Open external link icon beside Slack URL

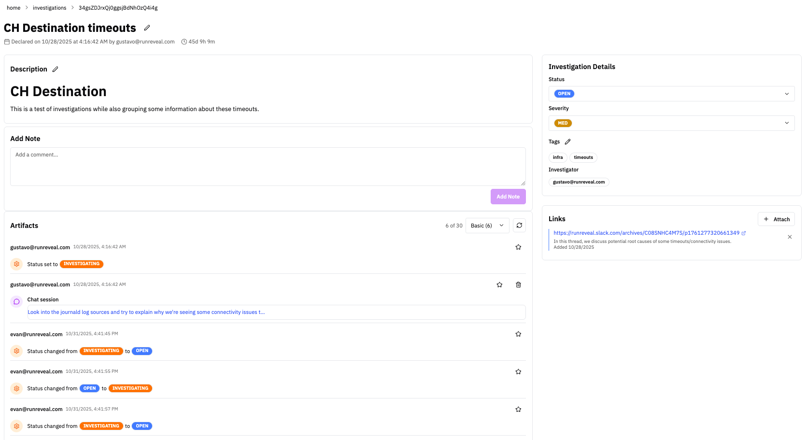point(744,233)
